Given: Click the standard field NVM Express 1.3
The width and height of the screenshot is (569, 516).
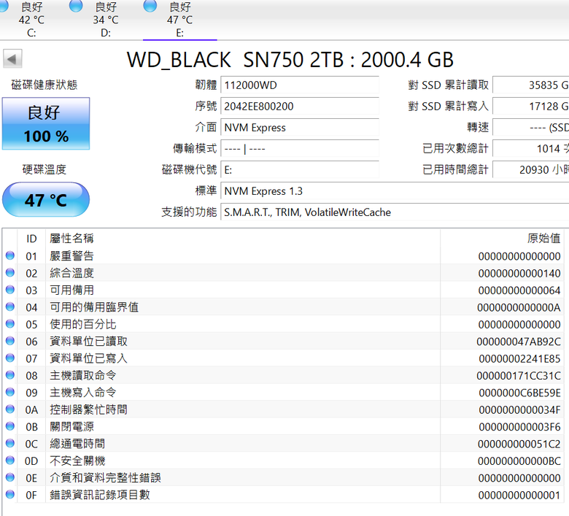Looking at the screenshot, I should click(x=395, y=191).
